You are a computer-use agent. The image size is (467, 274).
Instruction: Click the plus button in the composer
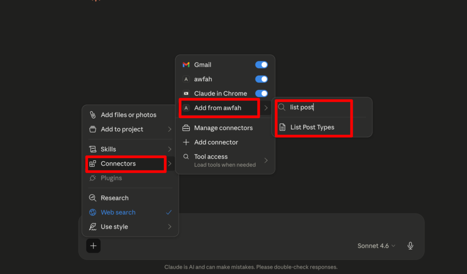pyautogui.click(x=93, y=246)
